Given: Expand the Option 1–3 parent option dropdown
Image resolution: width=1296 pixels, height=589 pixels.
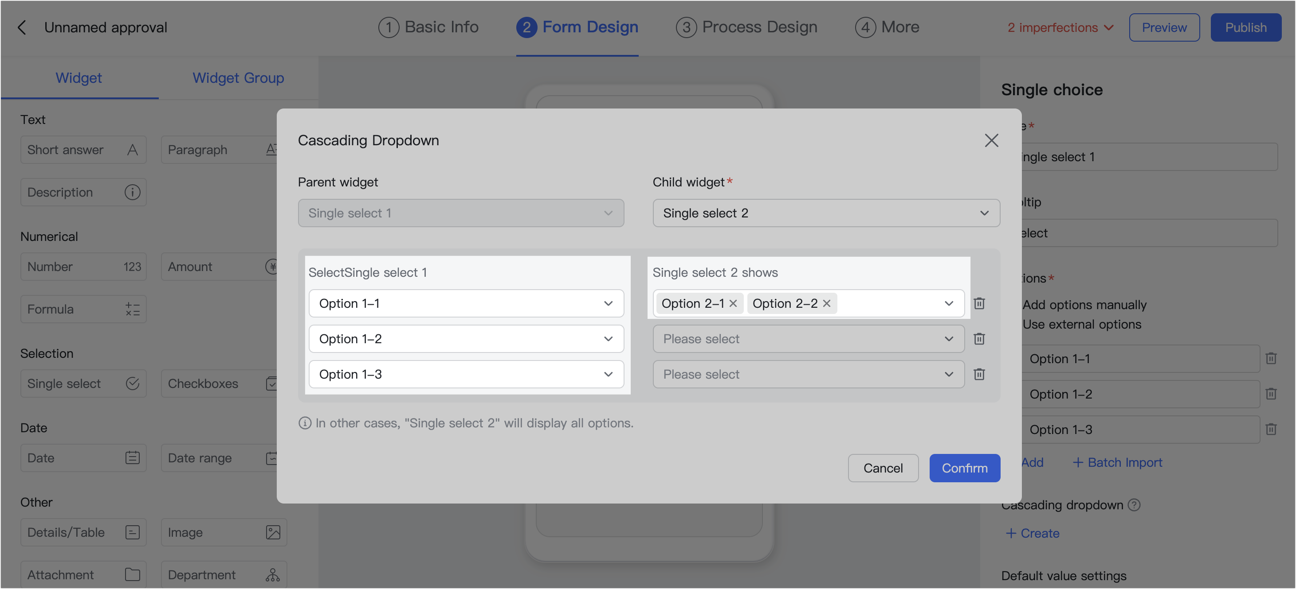Looking at the screenshot, I should pos(466,374).
